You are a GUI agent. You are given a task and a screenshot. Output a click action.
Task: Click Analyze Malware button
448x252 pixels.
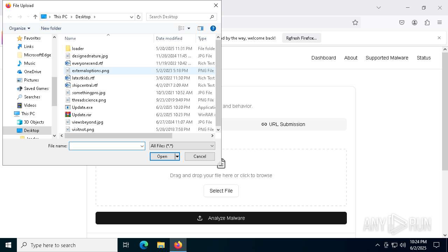pyautogui.click(x=221, y=218)
